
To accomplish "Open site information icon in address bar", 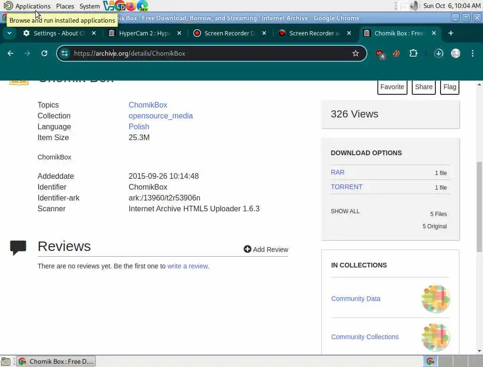I will tap(65, 53).
